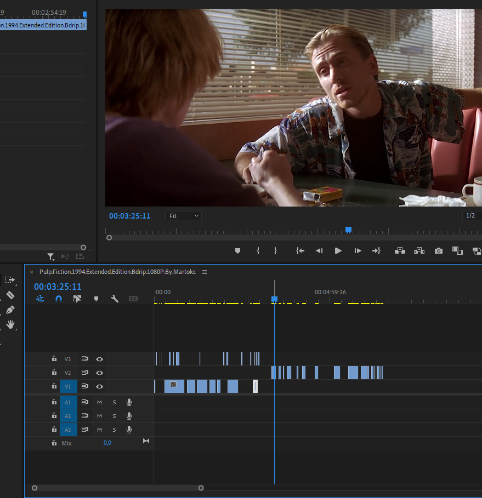Toggle sync lock on A3 track
Screen dimensions: 482x498
[84, 430]
